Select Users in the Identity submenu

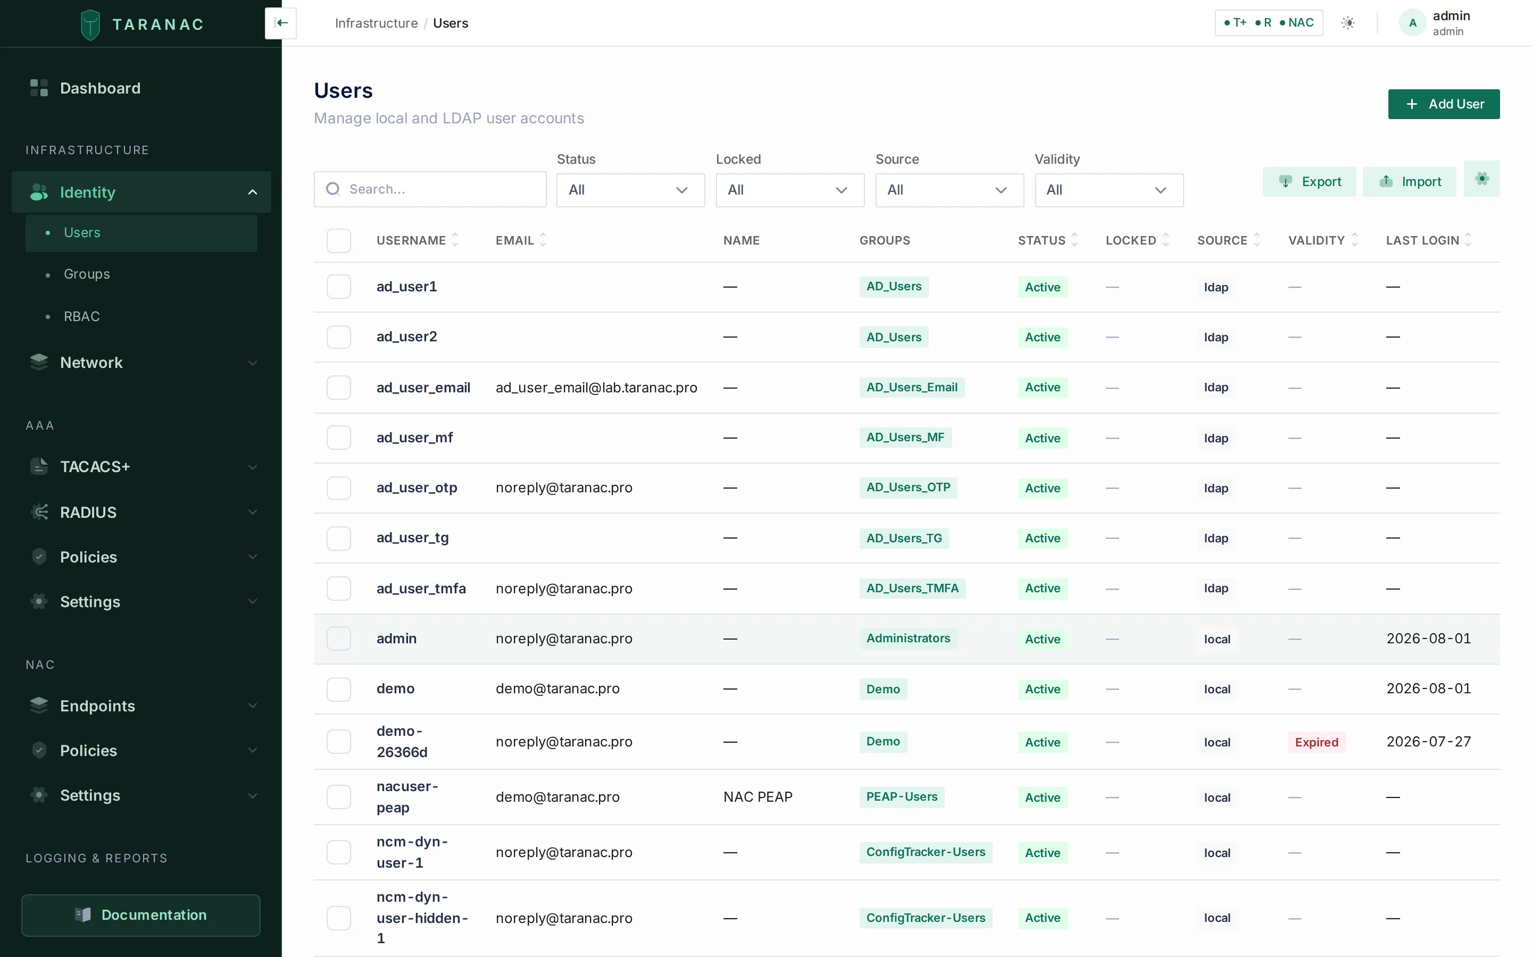pos(141,233)
